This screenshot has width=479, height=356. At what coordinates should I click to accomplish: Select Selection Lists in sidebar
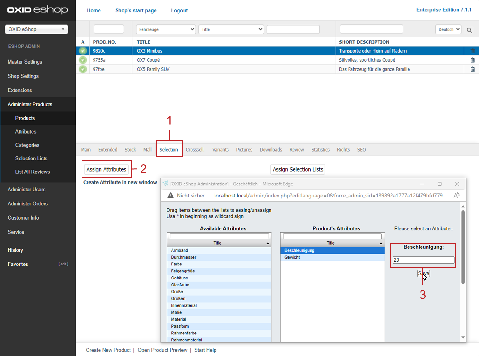tap(31, 158)
